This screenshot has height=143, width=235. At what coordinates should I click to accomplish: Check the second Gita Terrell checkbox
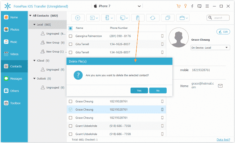70,52
